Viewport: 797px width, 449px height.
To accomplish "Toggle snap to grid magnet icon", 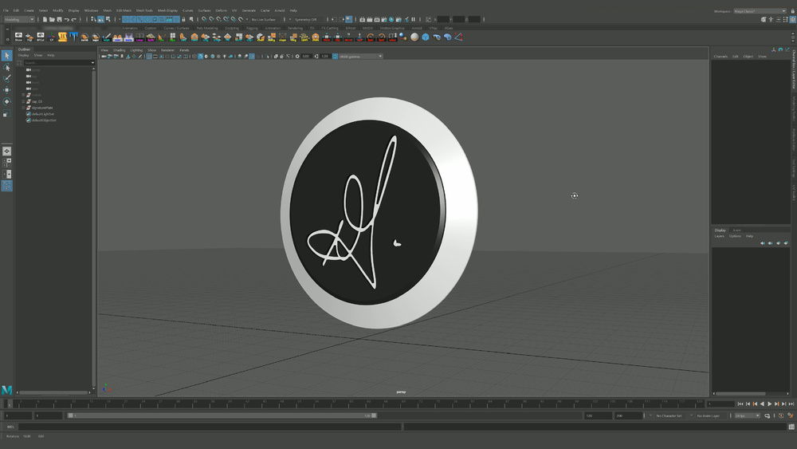I will (204, 19).
